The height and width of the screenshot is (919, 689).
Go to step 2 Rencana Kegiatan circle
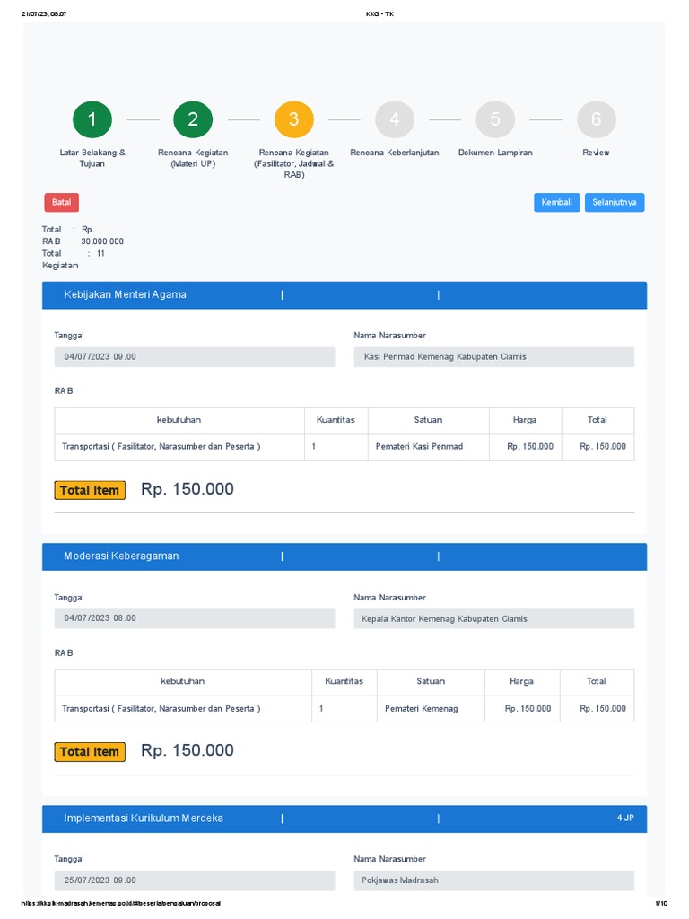coord(193,119)
